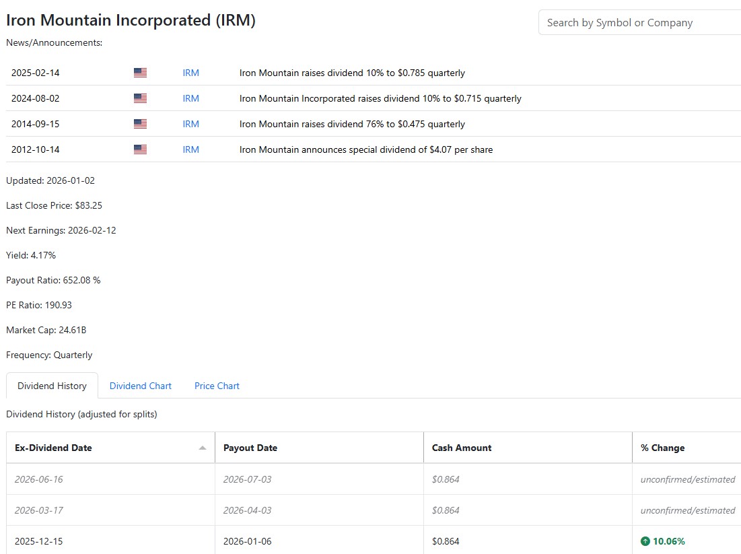Click the $0.785 quarterly dividend raise headline

(x=352, y=73)
